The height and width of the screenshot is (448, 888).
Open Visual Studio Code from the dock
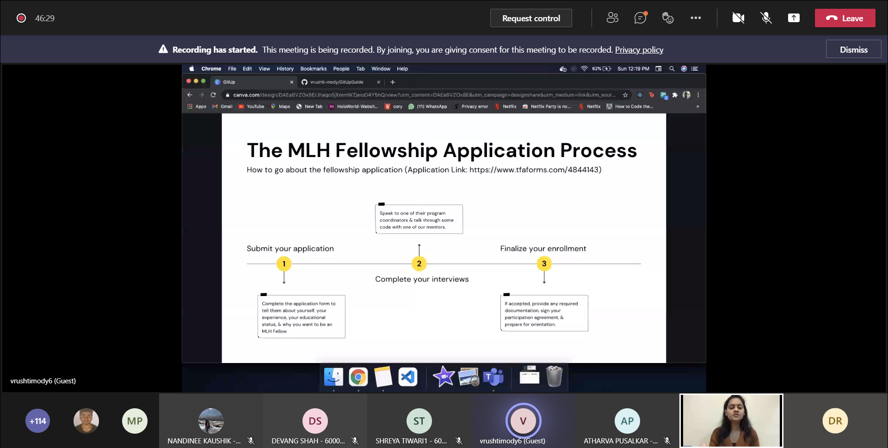tap(407, 377)
